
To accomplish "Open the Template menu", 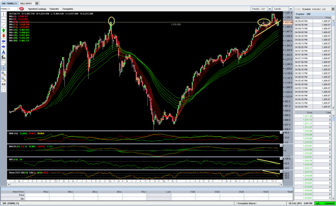I will pyautogui.click(x=68, y=9).
